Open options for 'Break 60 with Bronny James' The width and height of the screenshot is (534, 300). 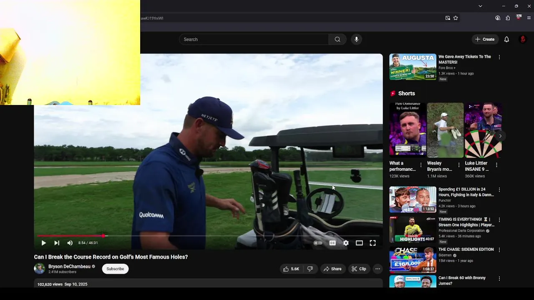click(499, 278)
